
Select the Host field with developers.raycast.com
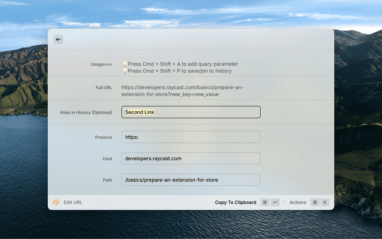(191, 158)
